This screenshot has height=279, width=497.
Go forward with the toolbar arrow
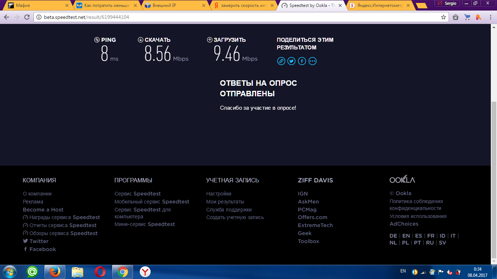(x=17, y=17)
